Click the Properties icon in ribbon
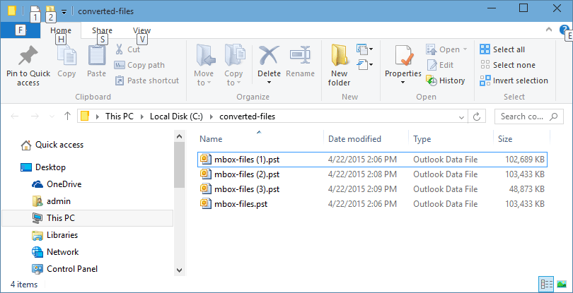 click(403, 55)
